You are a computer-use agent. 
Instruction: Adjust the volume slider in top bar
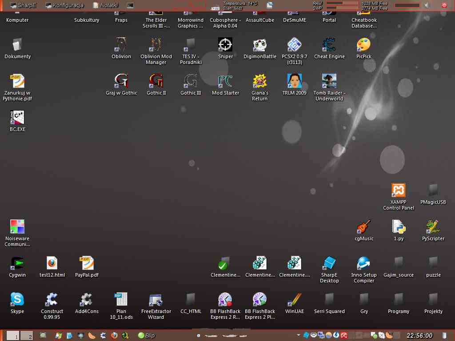click(407, 5)
